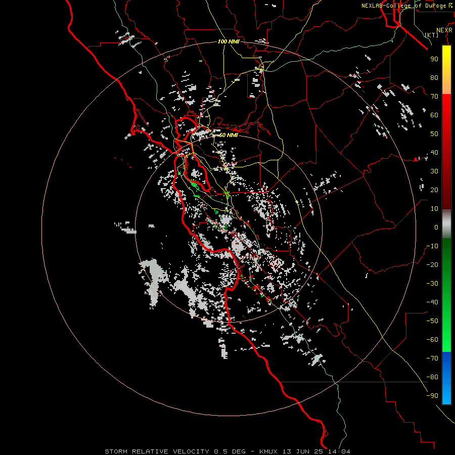455x455 pixels.
Task: Click the -40 value on velocity scale
Action: pos(432,302)
